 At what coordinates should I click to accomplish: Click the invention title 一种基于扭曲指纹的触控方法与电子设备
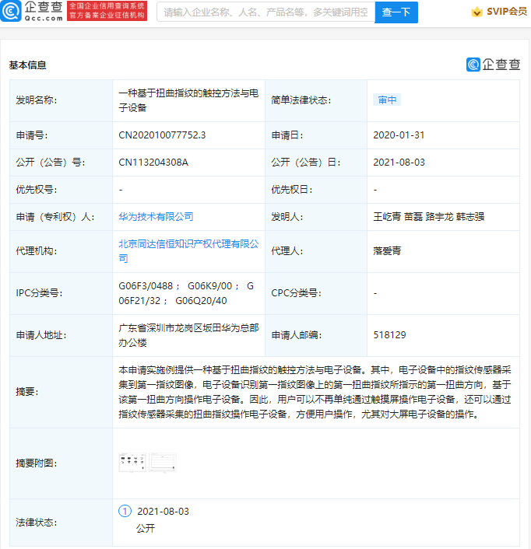point(188,100)
